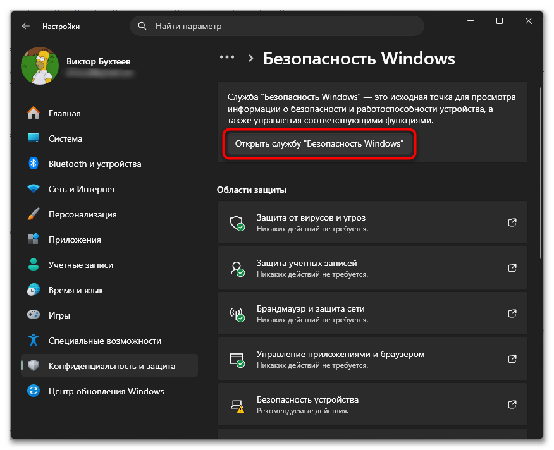Open Безопасность устройства card
This screenshot has width=554, height=450.
tap(372, 404)
